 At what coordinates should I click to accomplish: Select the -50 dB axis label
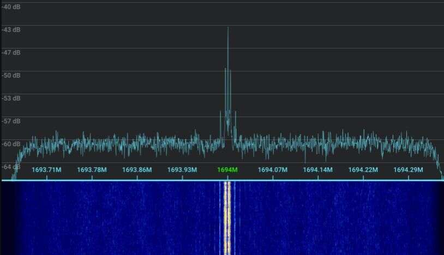(x=11, y=75)
